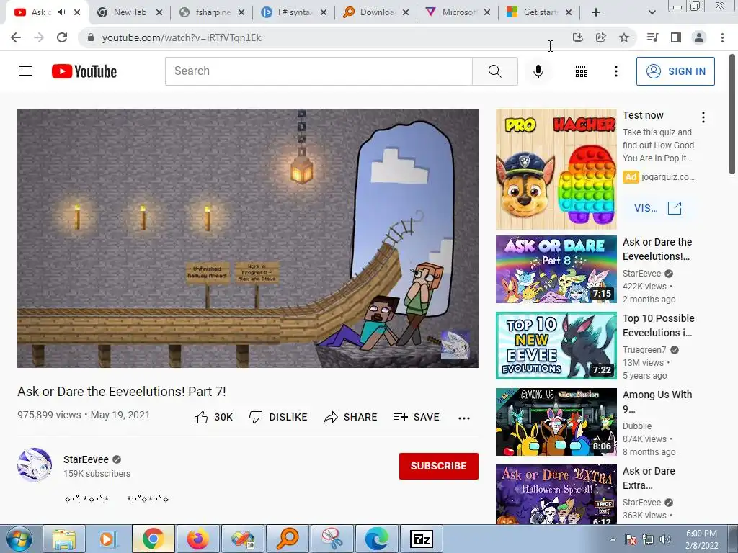This screenshot has height=553, width=738.
Task: Show hidden tray icons arrow
Action: coord(613,539)
